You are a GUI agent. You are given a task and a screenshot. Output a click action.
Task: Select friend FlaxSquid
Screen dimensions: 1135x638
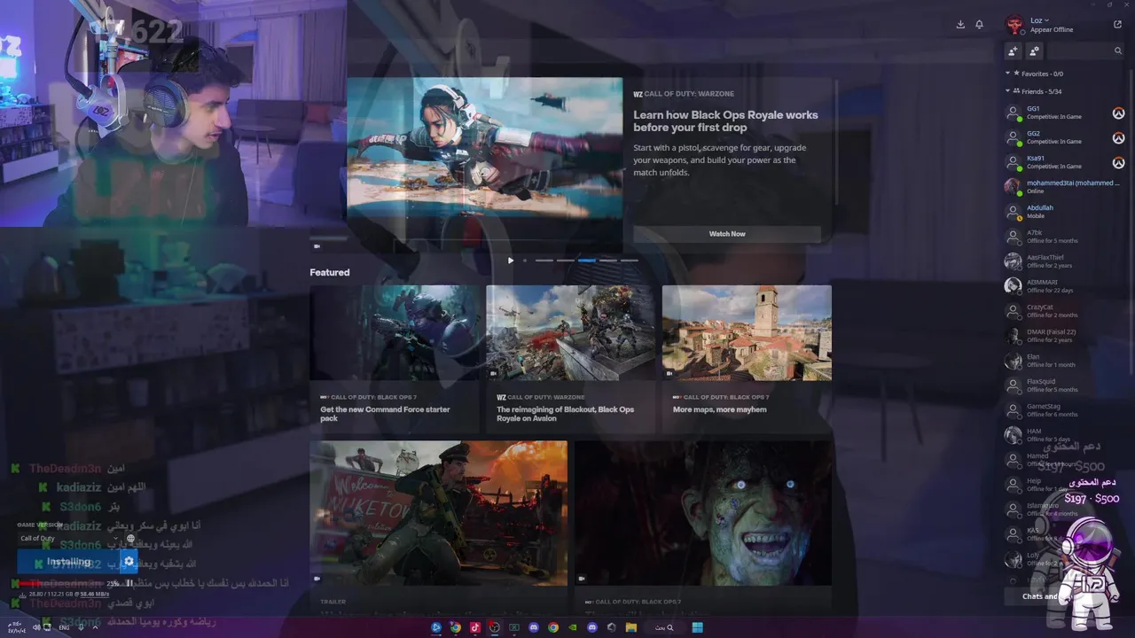click(x=1064, y=385)
